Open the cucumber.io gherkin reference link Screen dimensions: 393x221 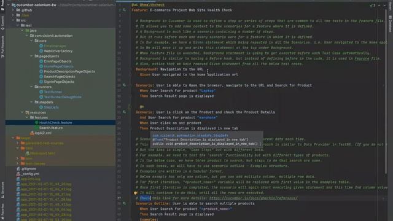coord(254,198)
